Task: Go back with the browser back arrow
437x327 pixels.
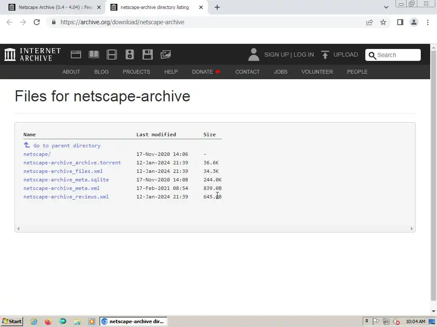Action: click(9, 22)
